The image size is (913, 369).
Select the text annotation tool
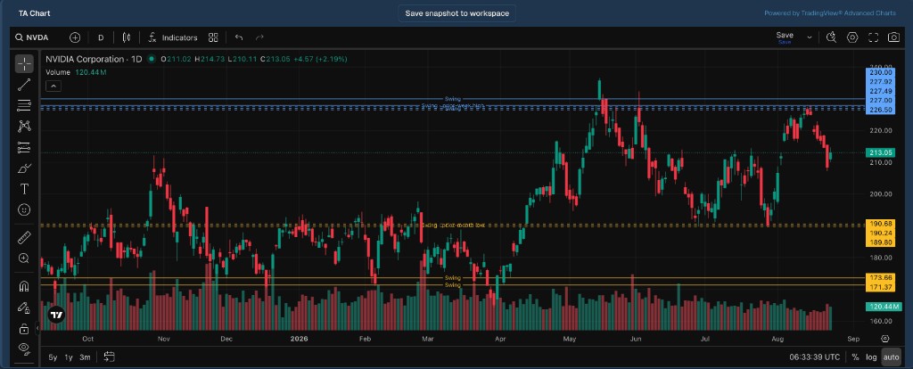[24, 189]
